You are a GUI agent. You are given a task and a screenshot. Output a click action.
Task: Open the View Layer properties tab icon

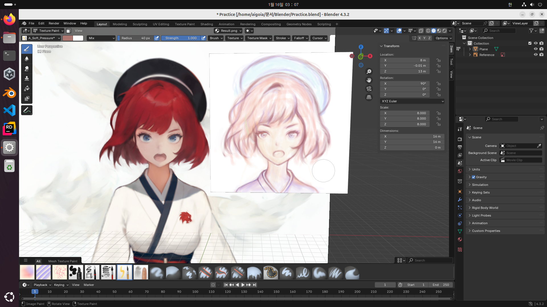[460, 155]
